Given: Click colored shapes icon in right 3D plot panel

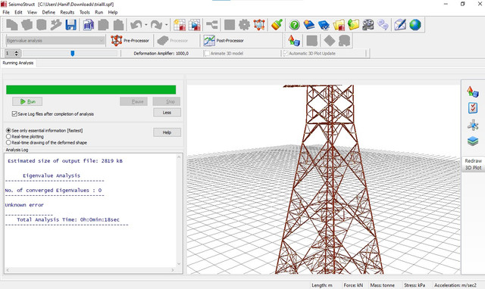Looking at the screenshot, I should 473,92.
